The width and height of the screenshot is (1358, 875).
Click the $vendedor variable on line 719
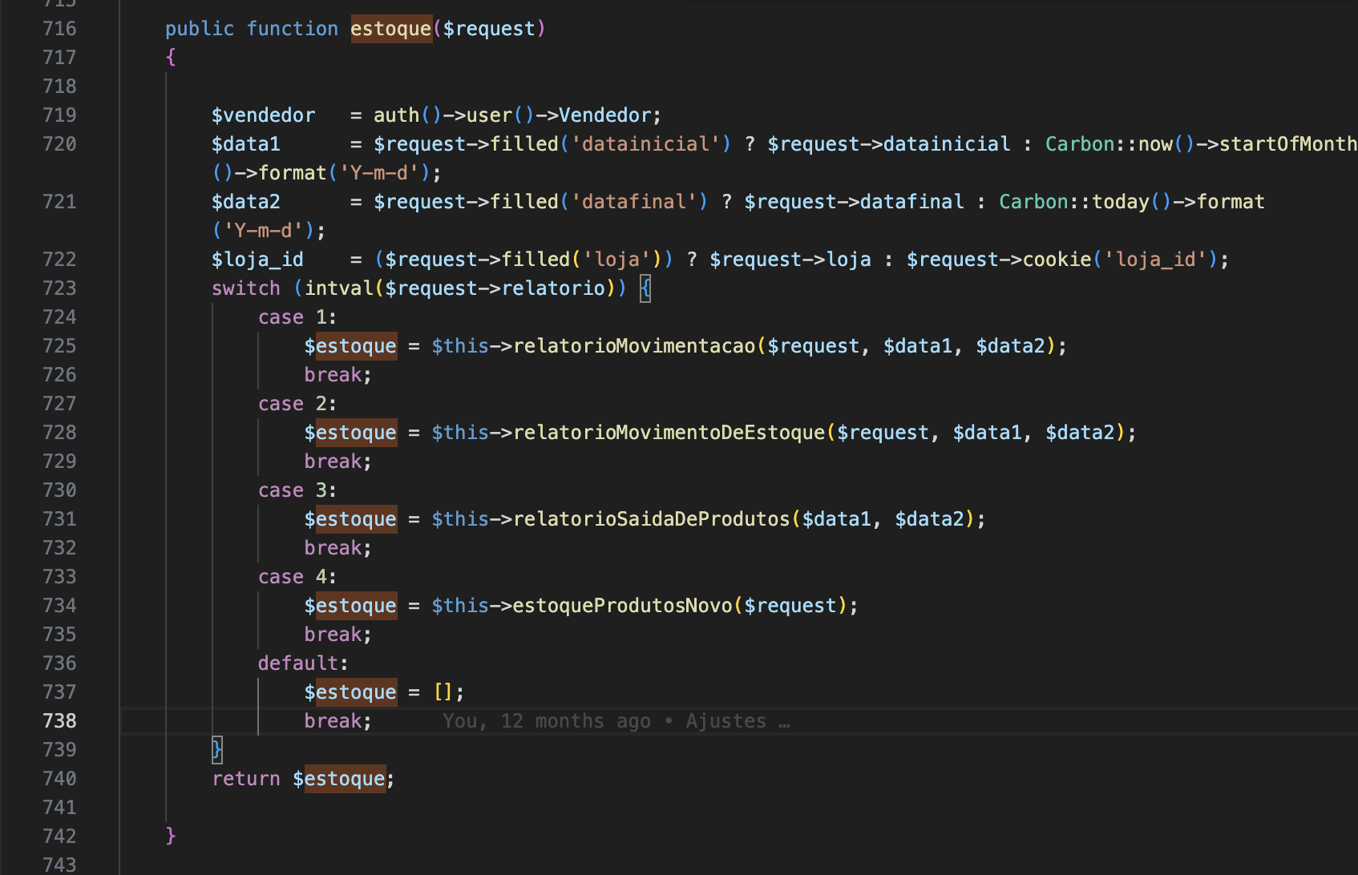263,115
